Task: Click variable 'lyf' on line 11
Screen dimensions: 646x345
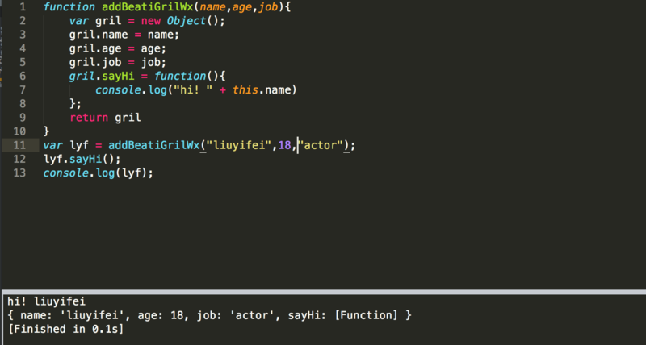Action: point(79,145)
